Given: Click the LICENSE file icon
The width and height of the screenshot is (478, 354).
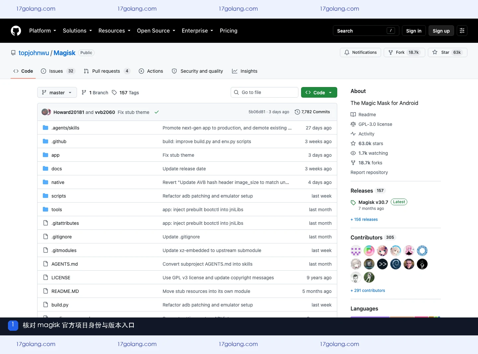Looking at the screenshot, I should (x=45, y=278).
